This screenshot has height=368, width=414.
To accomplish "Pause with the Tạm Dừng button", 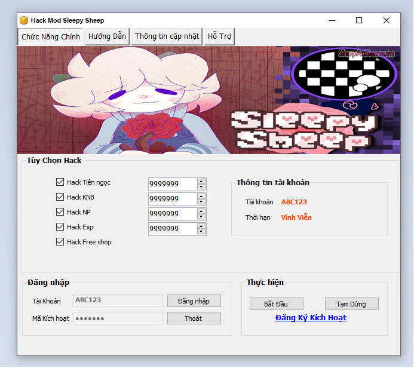I will pos(351,304).
